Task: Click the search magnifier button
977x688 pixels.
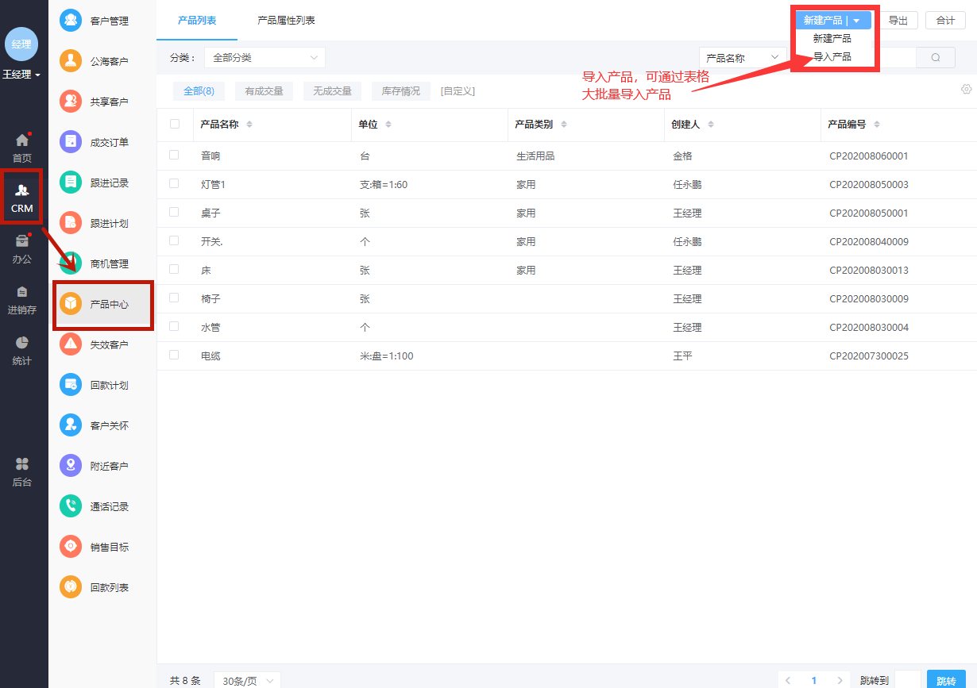Action: (x=936, y=58)
